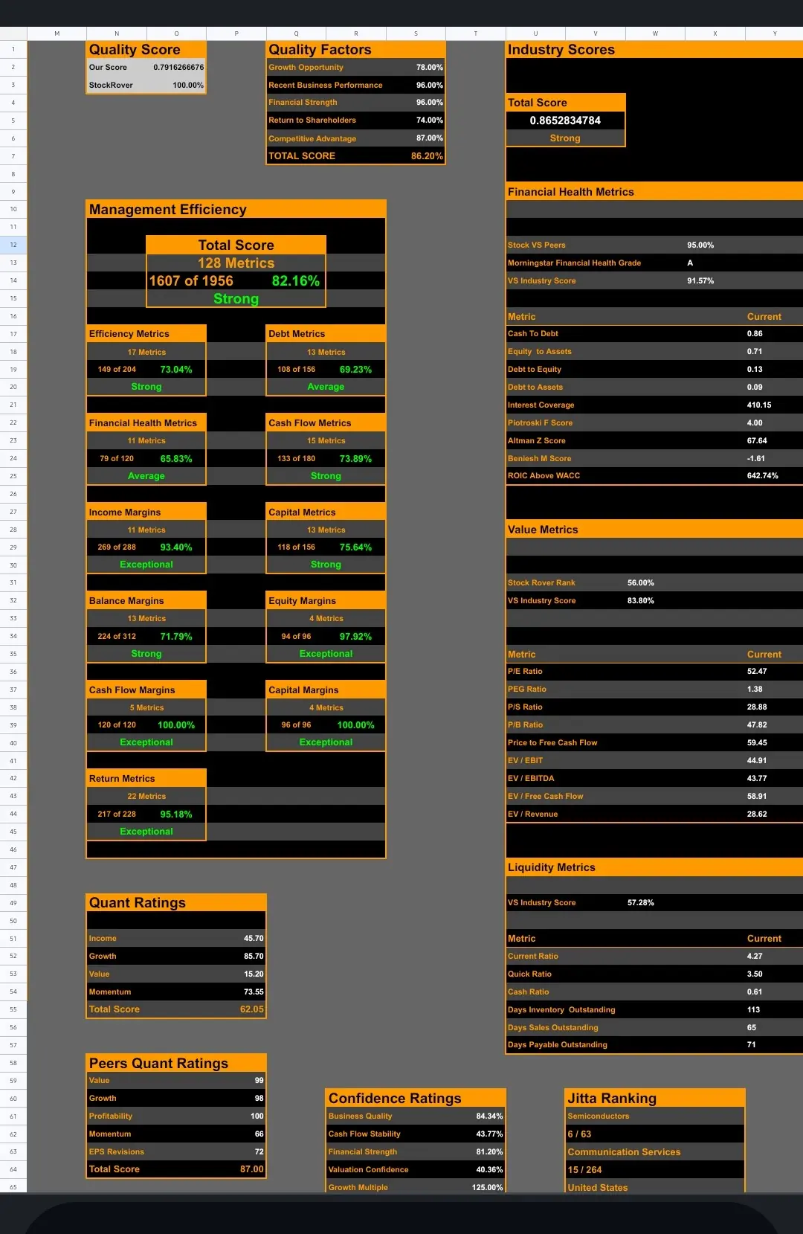Select column header Q

(x=296, y=33)
